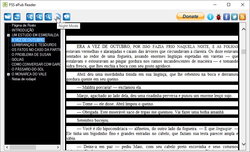Click the FSS ePub Reader title bar icon
Screen dimensions: 250x152
click(5, 5)
